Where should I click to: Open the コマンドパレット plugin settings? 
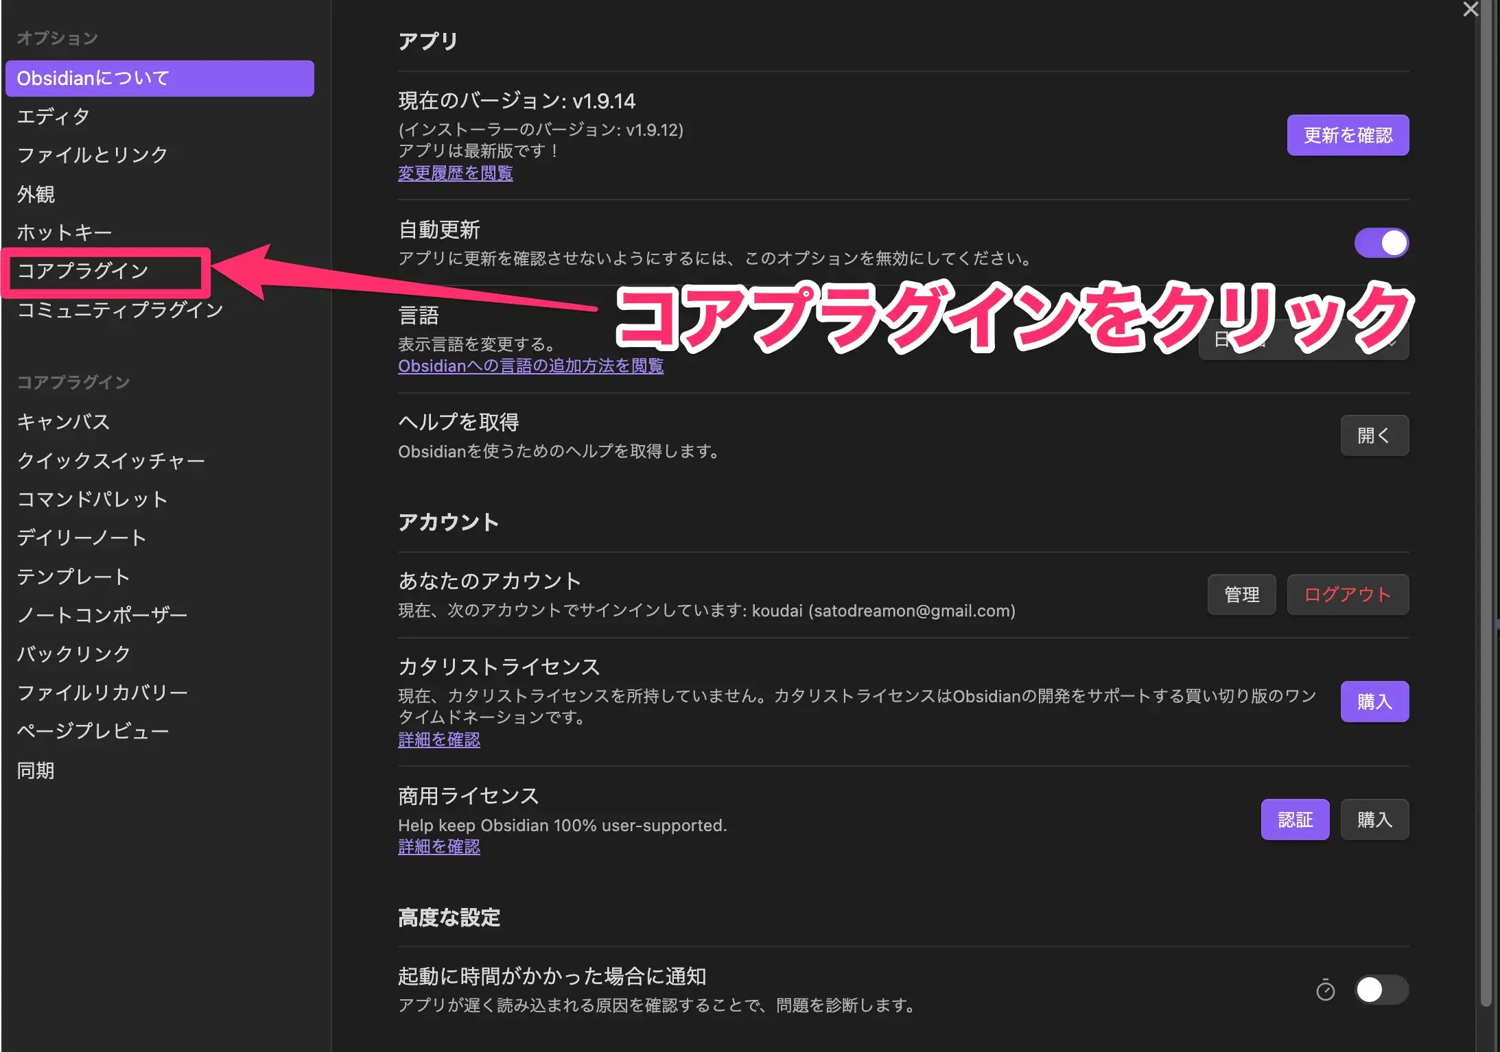pos(160,499)
